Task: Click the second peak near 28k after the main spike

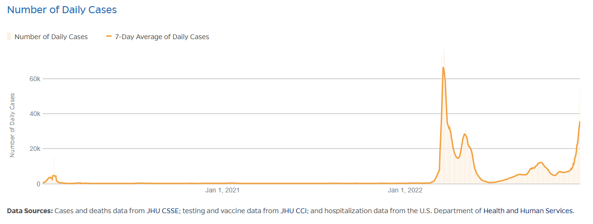Action: click(x=465, y=134)
